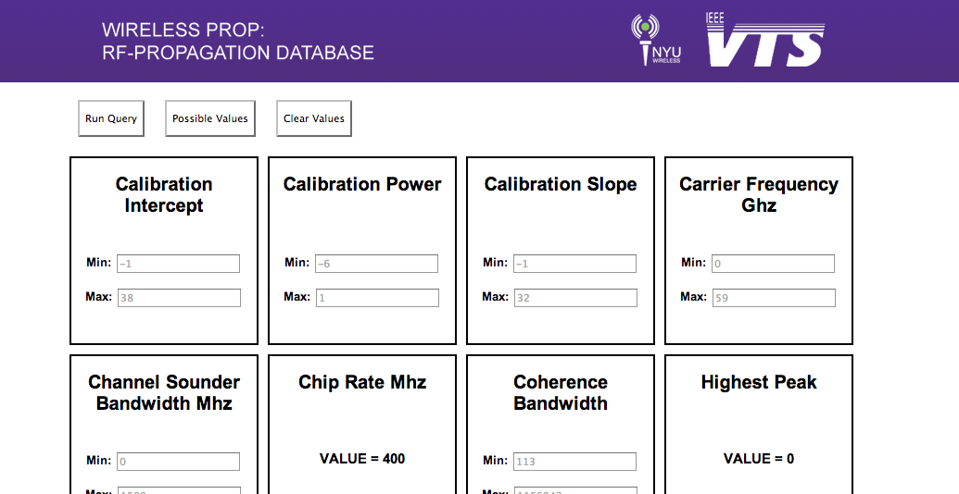Click the IEEE VTS logo
Viewport: 959px width, 494px height.
pos(764,41)
